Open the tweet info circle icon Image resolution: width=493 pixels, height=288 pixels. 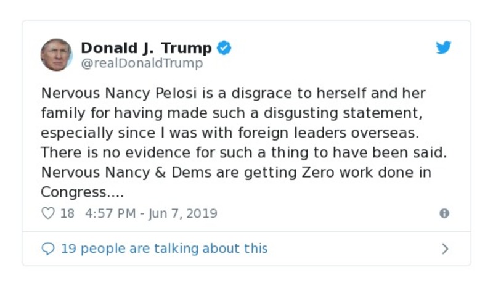444,213
